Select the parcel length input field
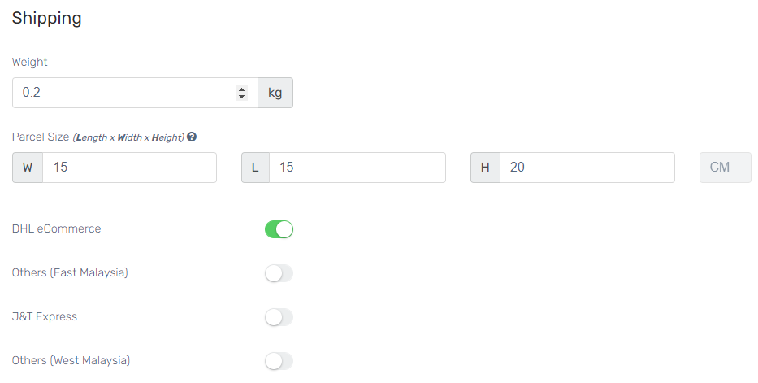The image size is (758, 383). point(357,168)
